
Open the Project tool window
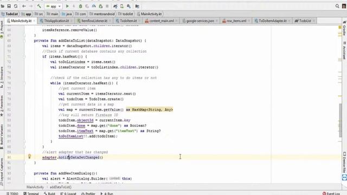2,29
